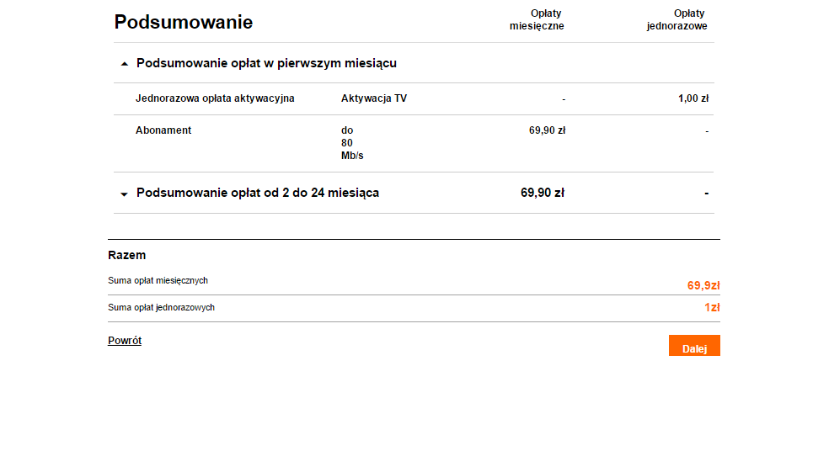Expand the months 2 to 24 summary arrow

(x=125, y=194)
